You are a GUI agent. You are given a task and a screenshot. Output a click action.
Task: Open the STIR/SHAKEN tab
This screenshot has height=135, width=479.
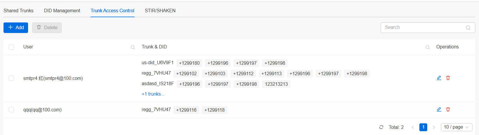point(160,10)
